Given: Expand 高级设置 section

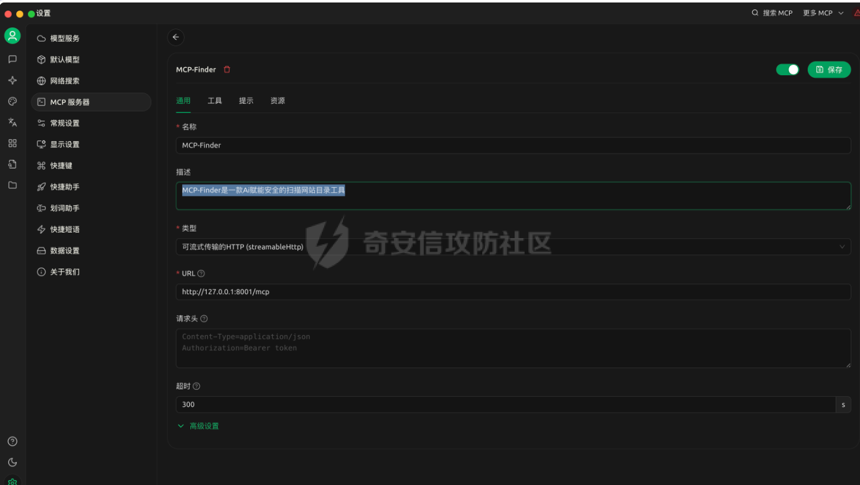Looking at the screenshot, I should click(x=198, y=426).
